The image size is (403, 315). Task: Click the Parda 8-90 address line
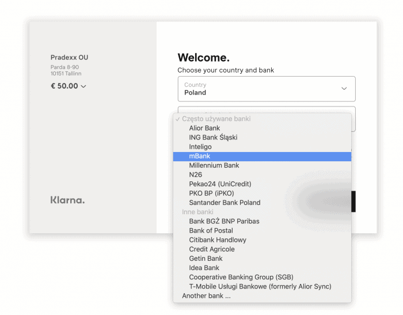click(64, 67)
